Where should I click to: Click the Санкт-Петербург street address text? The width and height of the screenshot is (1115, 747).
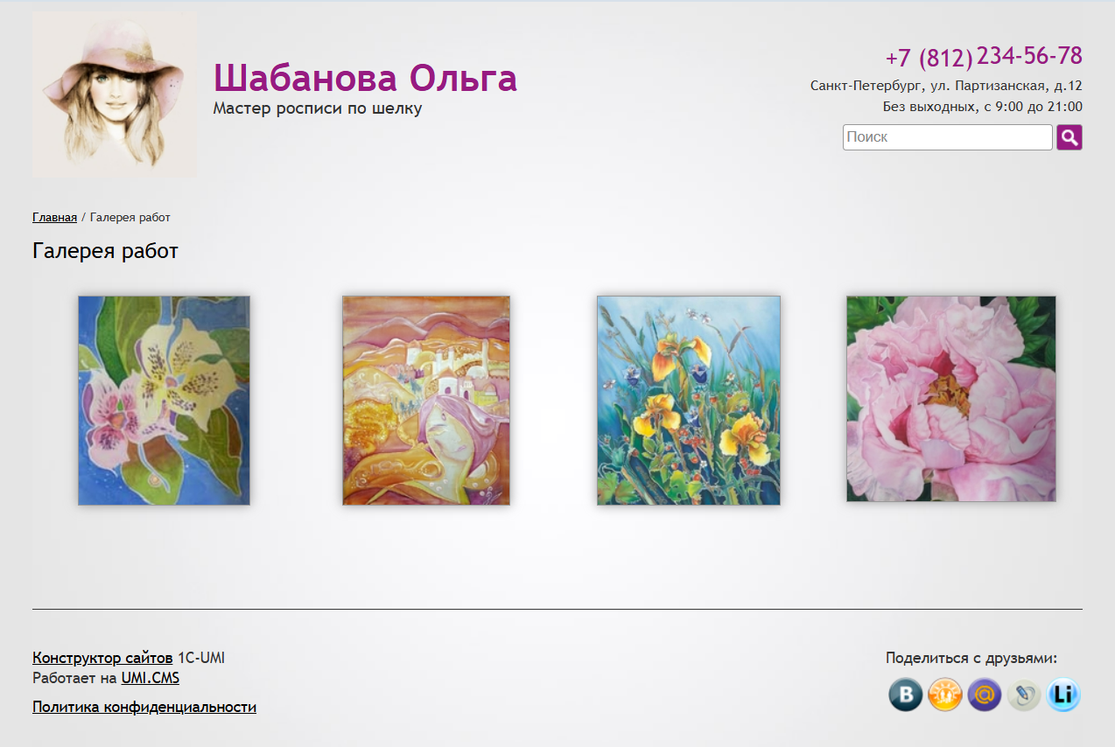coord(946,86)
